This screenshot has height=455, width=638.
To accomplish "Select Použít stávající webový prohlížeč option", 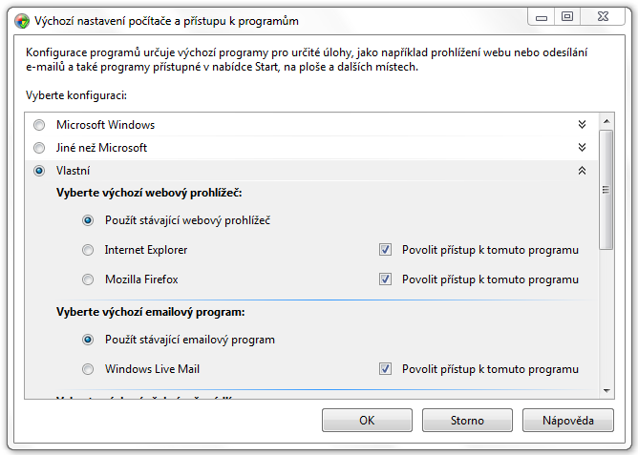I will (88, 220).
